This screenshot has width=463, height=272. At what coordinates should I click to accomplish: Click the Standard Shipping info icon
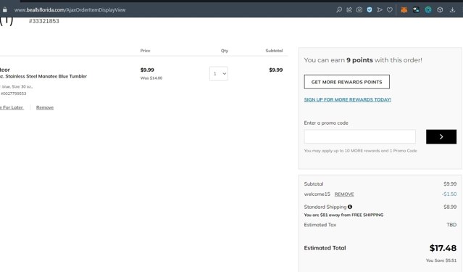click(x=350, y=207)
